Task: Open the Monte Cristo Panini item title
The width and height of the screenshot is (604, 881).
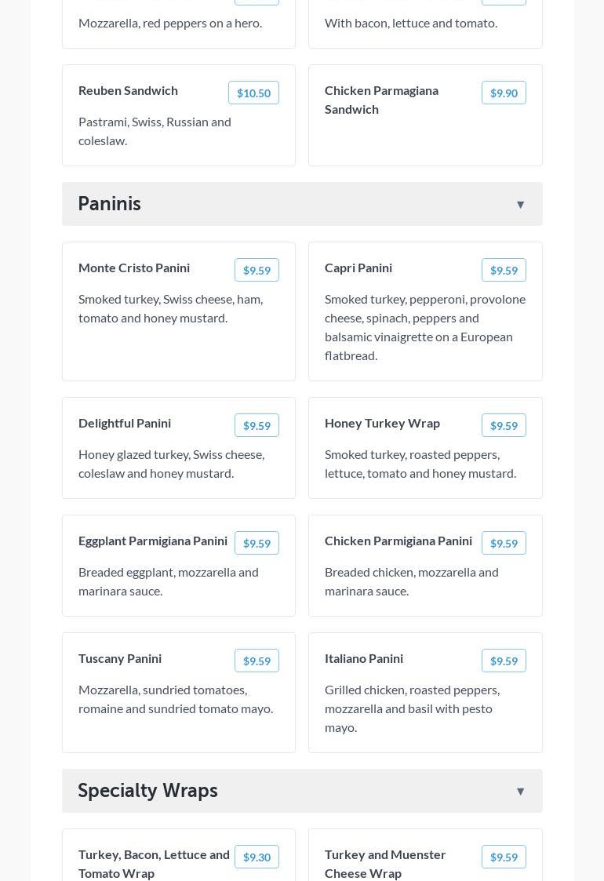Action: pos(134,268)
